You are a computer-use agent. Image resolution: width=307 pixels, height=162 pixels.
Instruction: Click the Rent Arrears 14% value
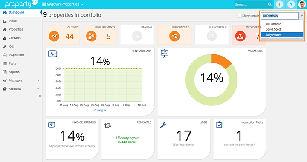click(100, 61)
